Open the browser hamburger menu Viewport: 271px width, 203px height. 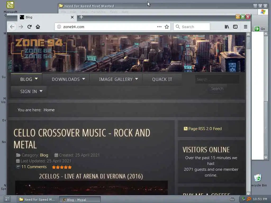tap(245, 27)
